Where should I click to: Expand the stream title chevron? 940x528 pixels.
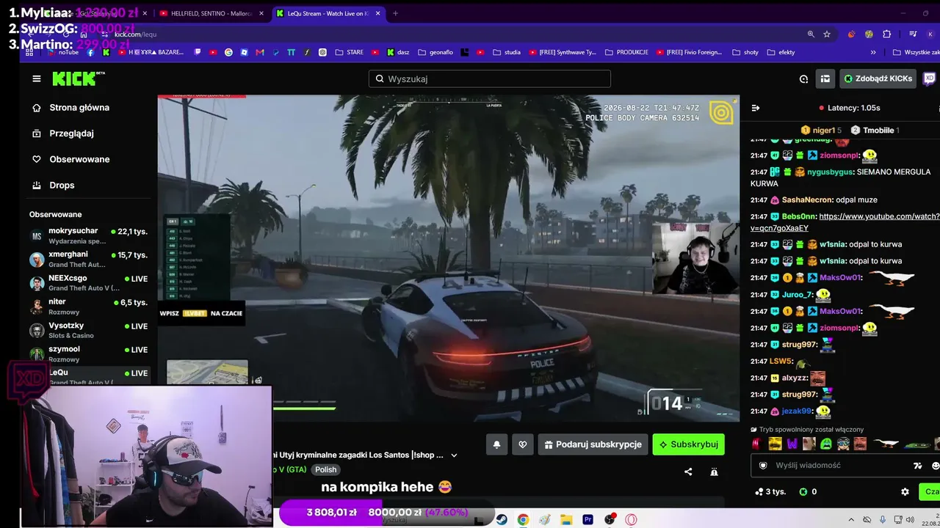click(454, 455)
